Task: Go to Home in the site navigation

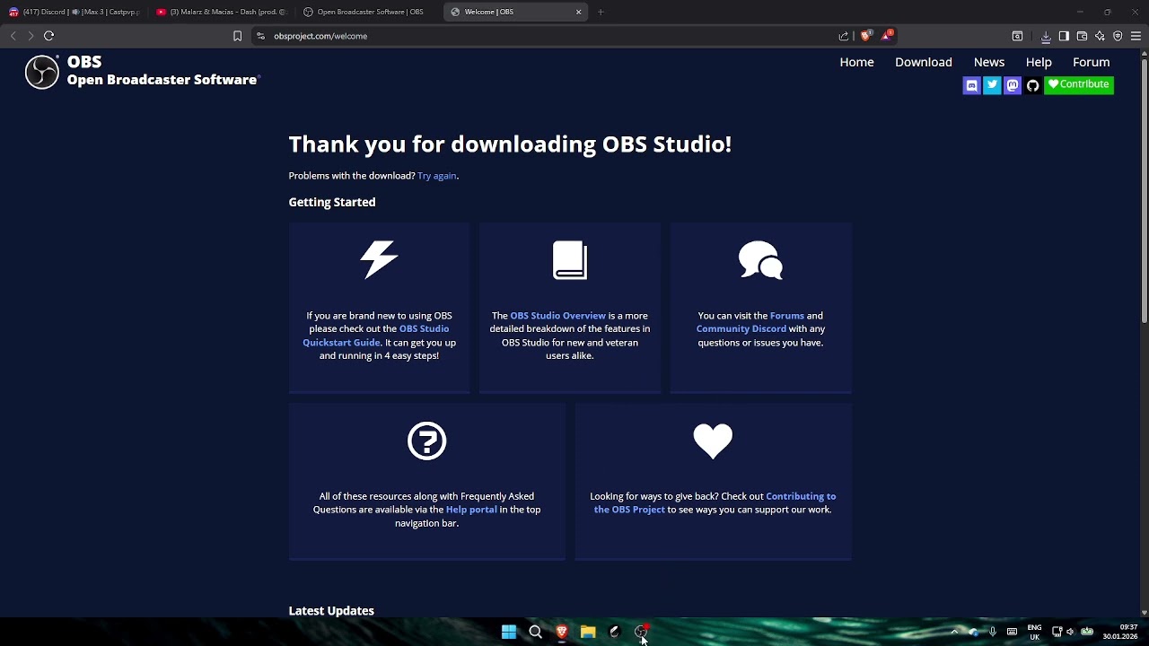Action: pos(856,62)
